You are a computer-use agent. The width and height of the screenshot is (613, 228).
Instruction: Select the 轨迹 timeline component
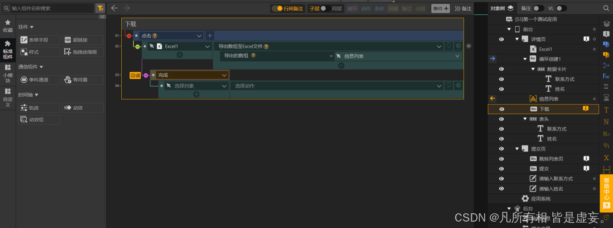tap(39, 108)
